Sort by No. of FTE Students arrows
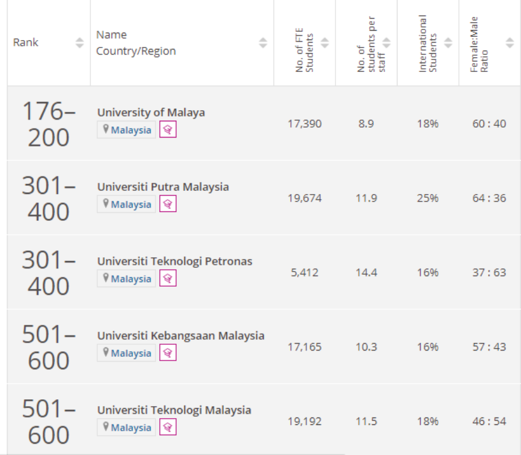This screenshot has height=455, width=521. [x=325, y=43]
